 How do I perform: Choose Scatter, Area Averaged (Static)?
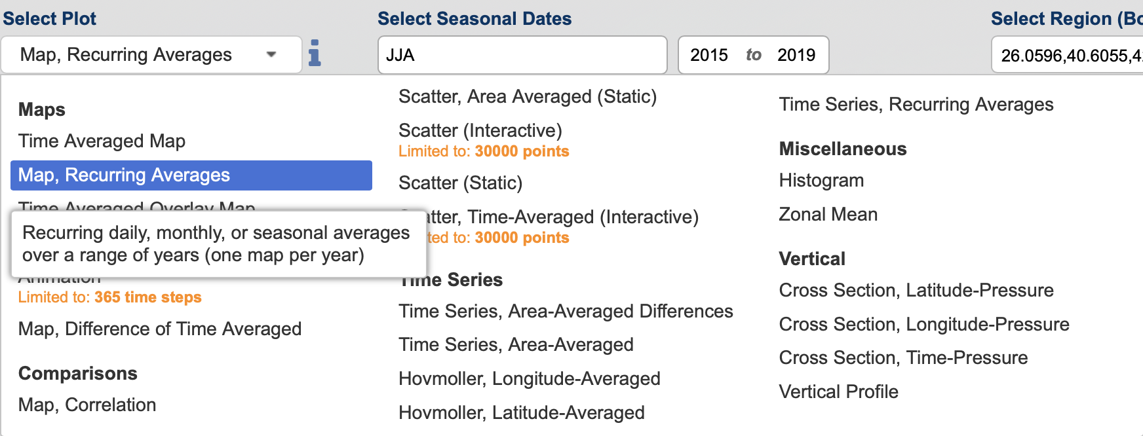click(x=528, y=96)
